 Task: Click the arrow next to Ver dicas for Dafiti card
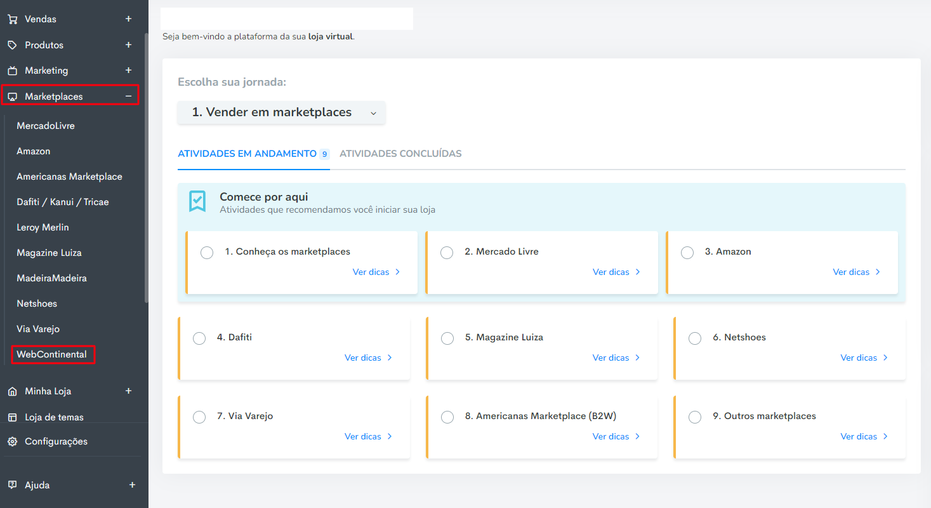[x=390, y=358]
